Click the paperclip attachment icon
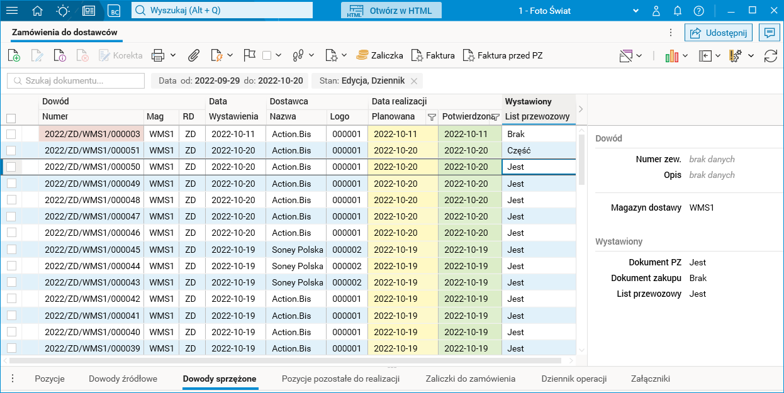 194,55
